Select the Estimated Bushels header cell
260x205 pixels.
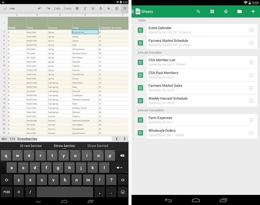pos(113,23)
